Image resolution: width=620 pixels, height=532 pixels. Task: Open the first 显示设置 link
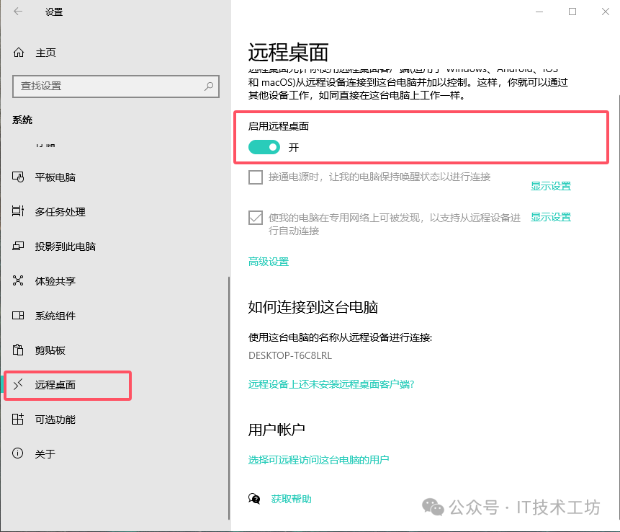551,185
